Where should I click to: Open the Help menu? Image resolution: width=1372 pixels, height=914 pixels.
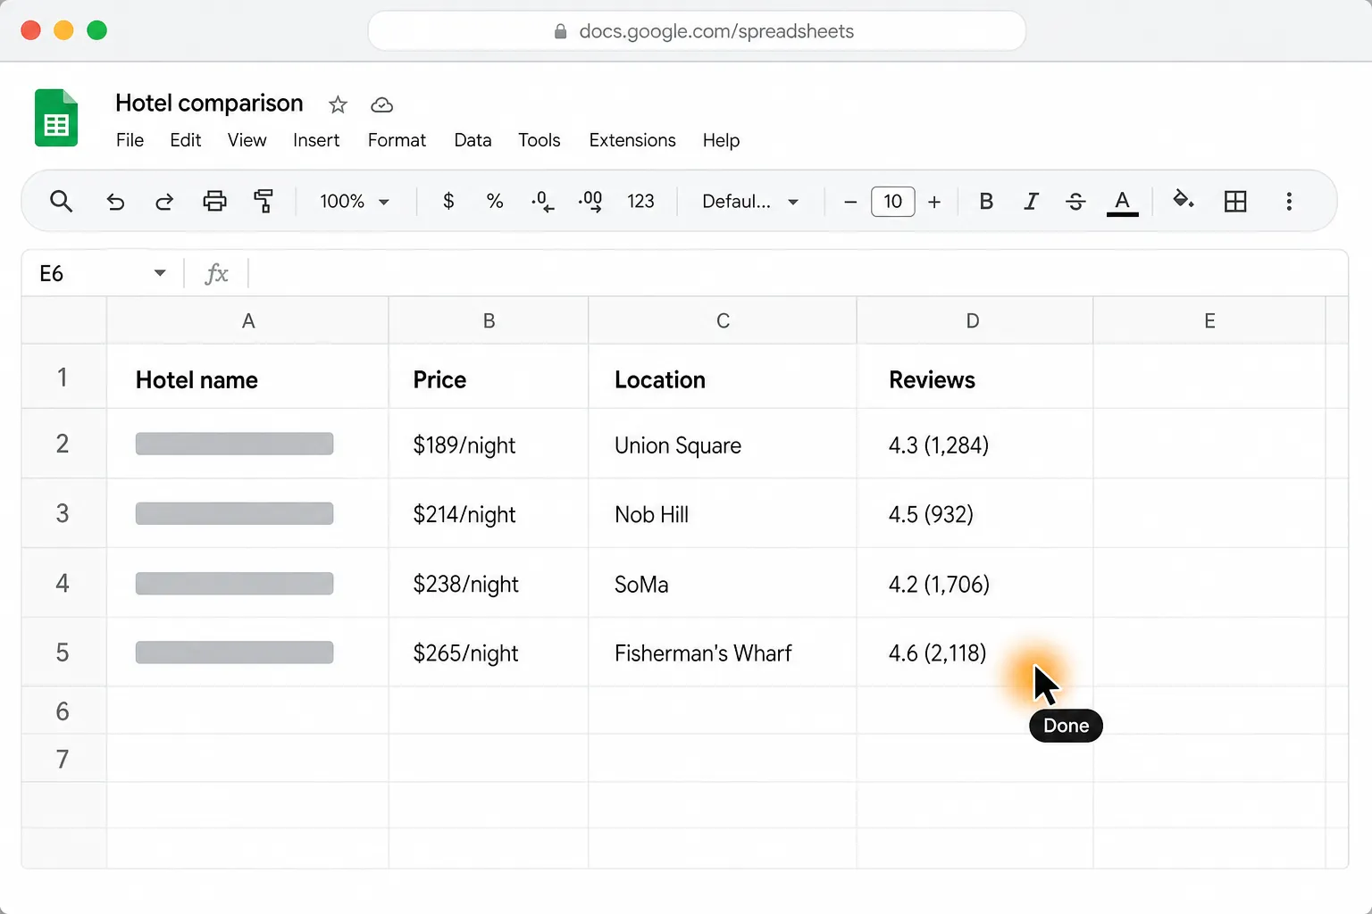(721, 140)
